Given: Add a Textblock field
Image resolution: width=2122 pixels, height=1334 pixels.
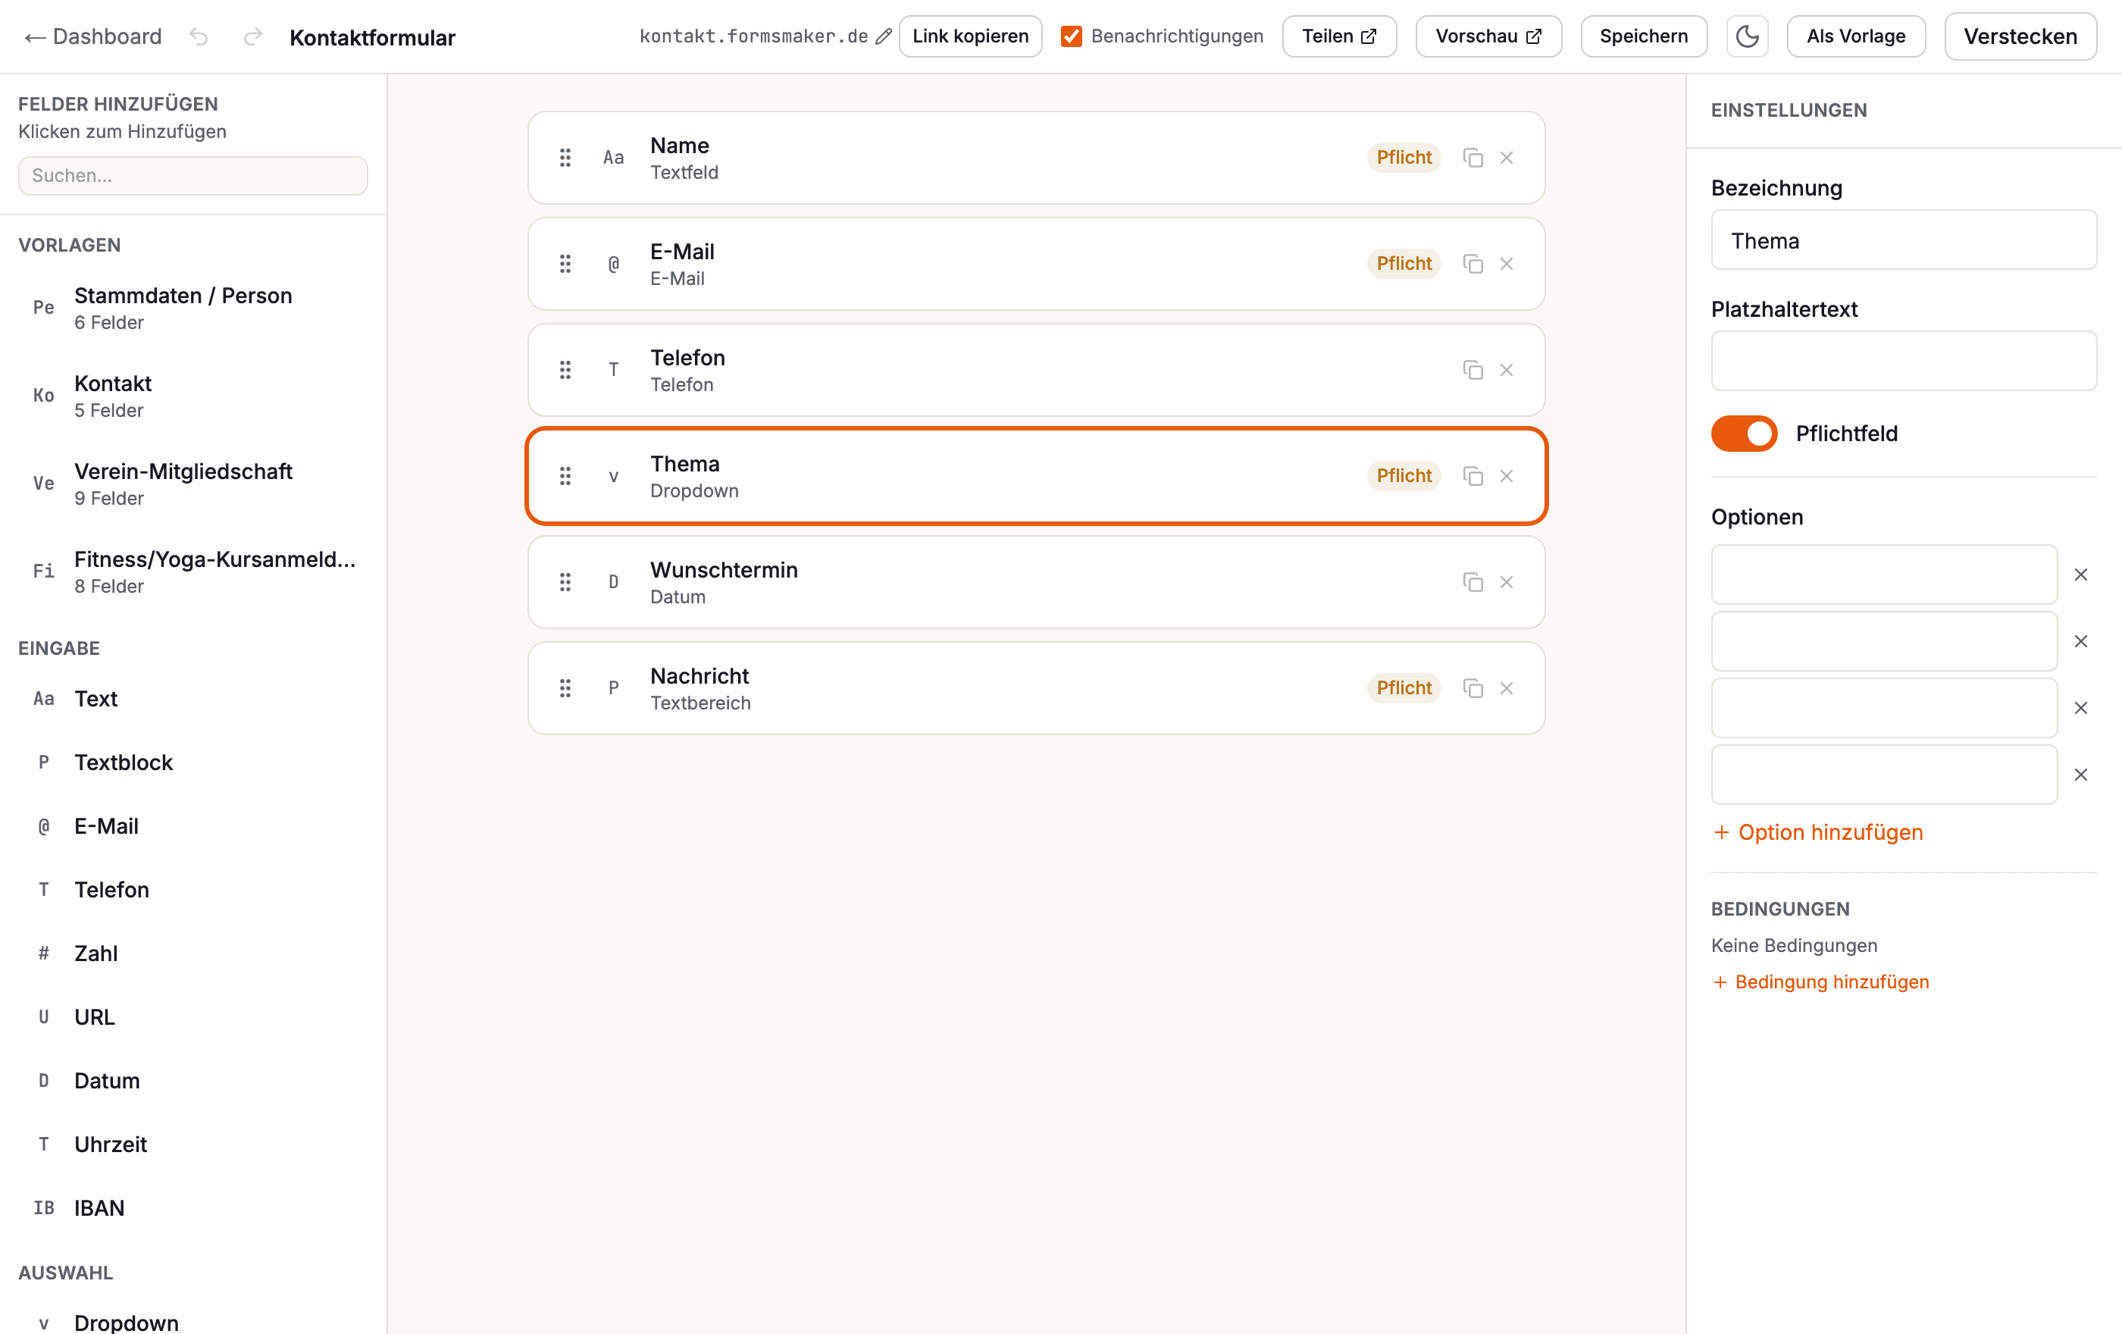Looking at the screenshot, I should point(193,763).
